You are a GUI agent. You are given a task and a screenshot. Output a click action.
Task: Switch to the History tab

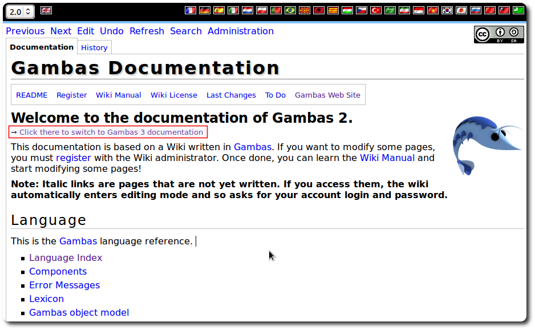(x=94, y=48)
